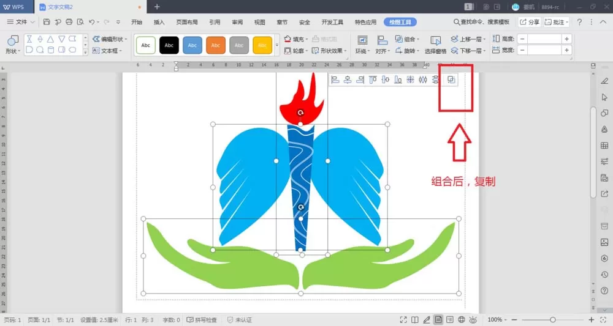Screen dimensions: 613x326
Task: Align top using the floating alignment toolbar
Action: (x=373, y=80)
